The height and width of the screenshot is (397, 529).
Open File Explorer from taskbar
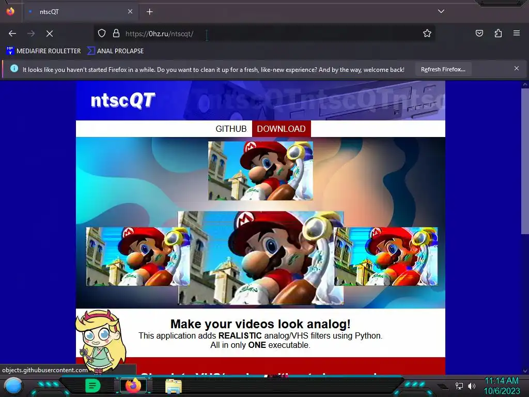point(174,386)
